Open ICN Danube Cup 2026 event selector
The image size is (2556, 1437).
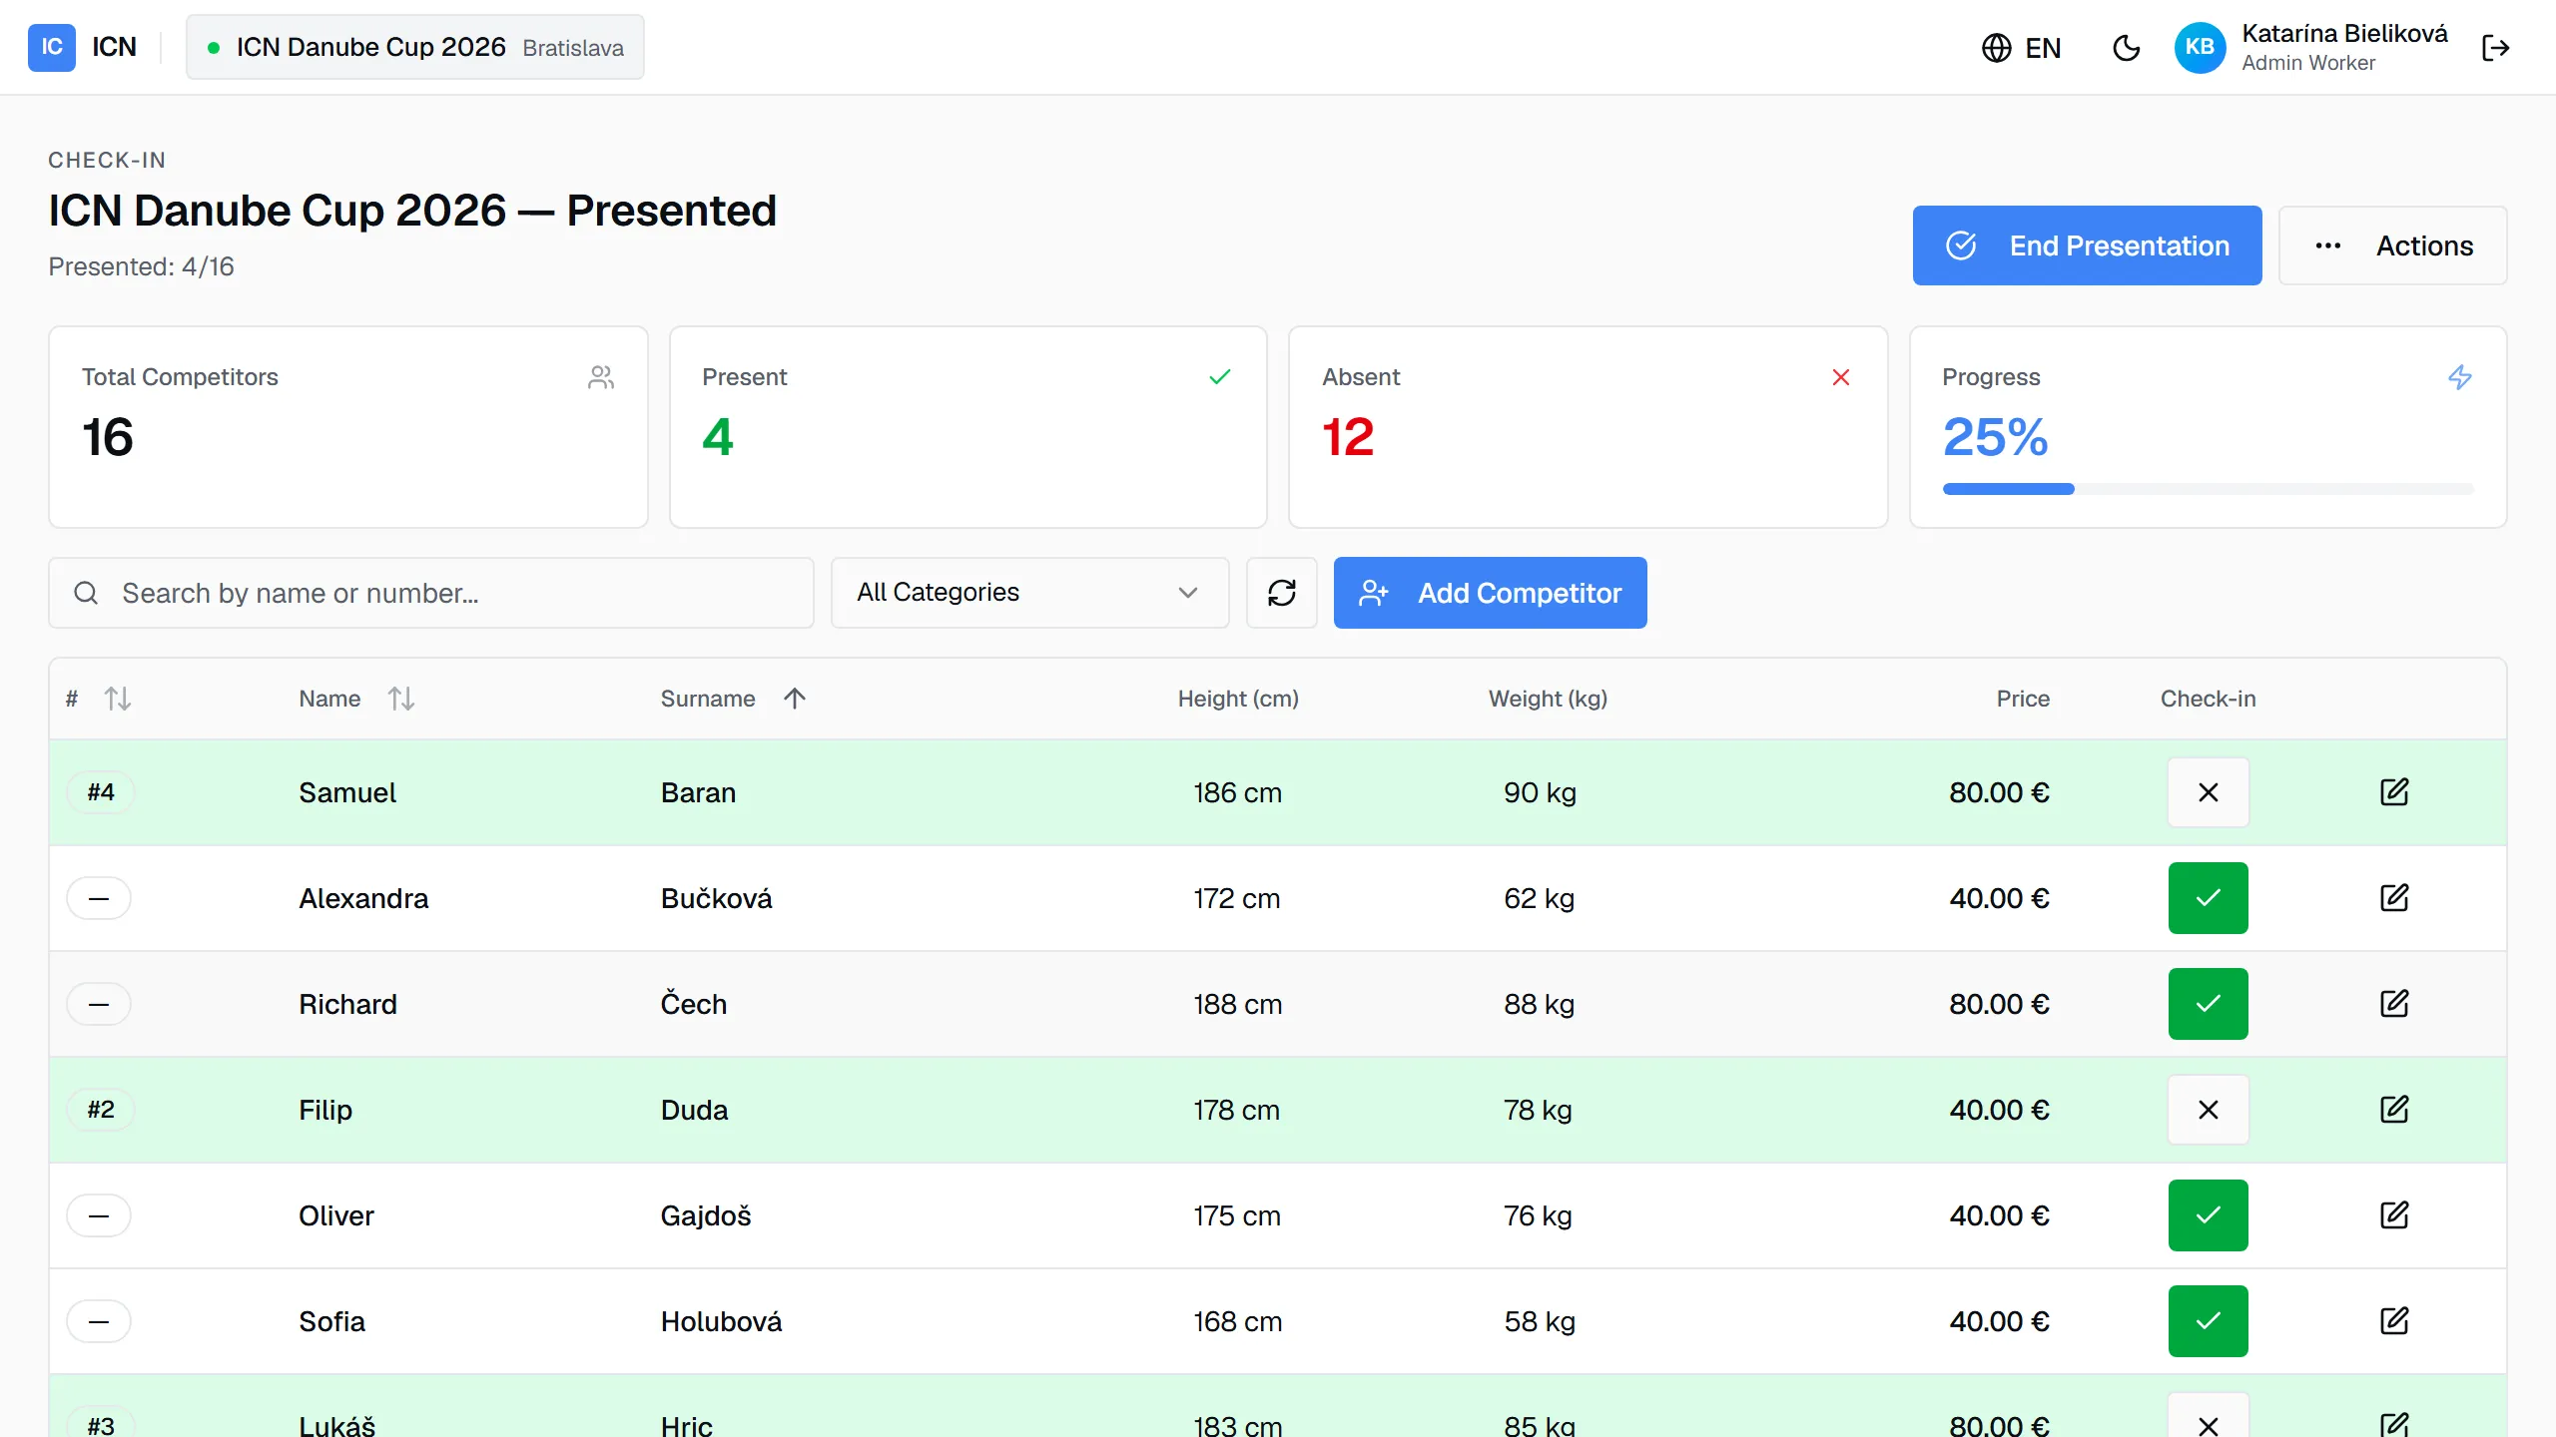click(415, 47)
